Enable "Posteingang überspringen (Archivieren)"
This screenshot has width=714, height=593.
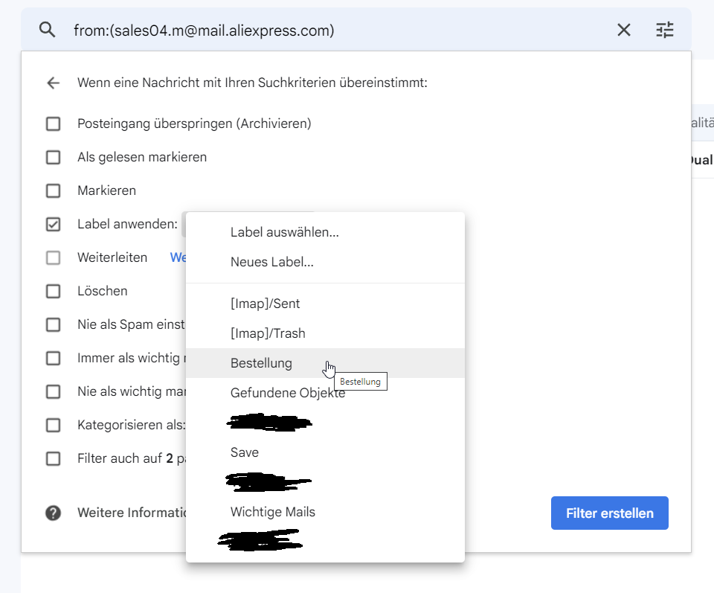53,124
